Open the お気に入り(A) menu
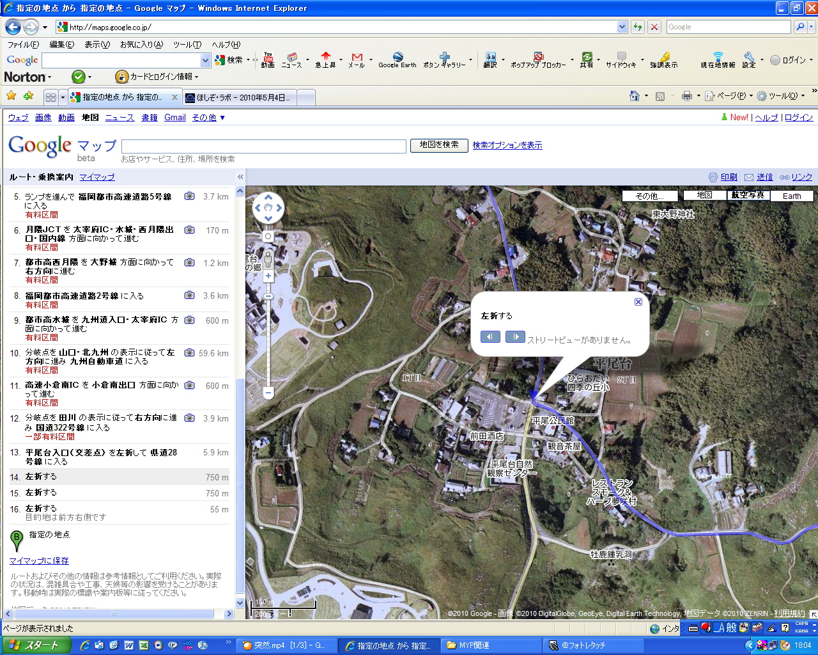 pos(141,45)
